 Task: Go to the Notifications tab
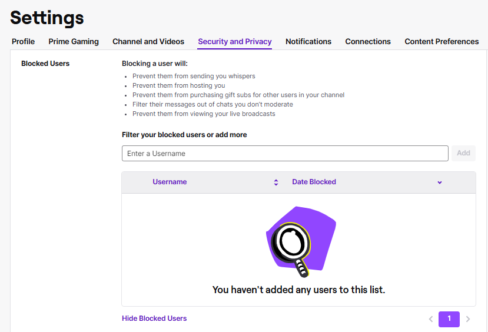(308, 41)
